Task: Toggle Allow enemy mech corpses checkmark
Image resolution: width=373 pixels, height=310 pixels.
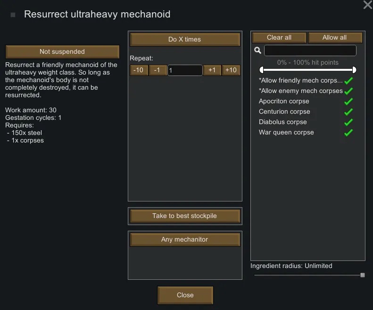Action: (x=348, y=91)
